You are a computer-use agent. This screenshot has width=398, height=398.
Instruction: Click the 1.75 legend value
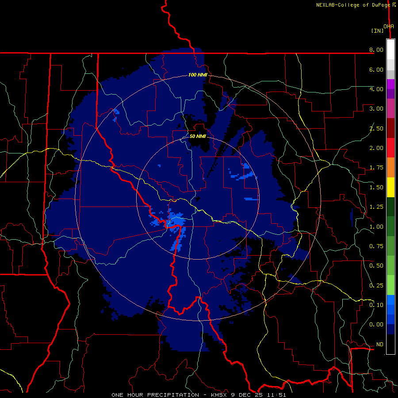point(376,168)
